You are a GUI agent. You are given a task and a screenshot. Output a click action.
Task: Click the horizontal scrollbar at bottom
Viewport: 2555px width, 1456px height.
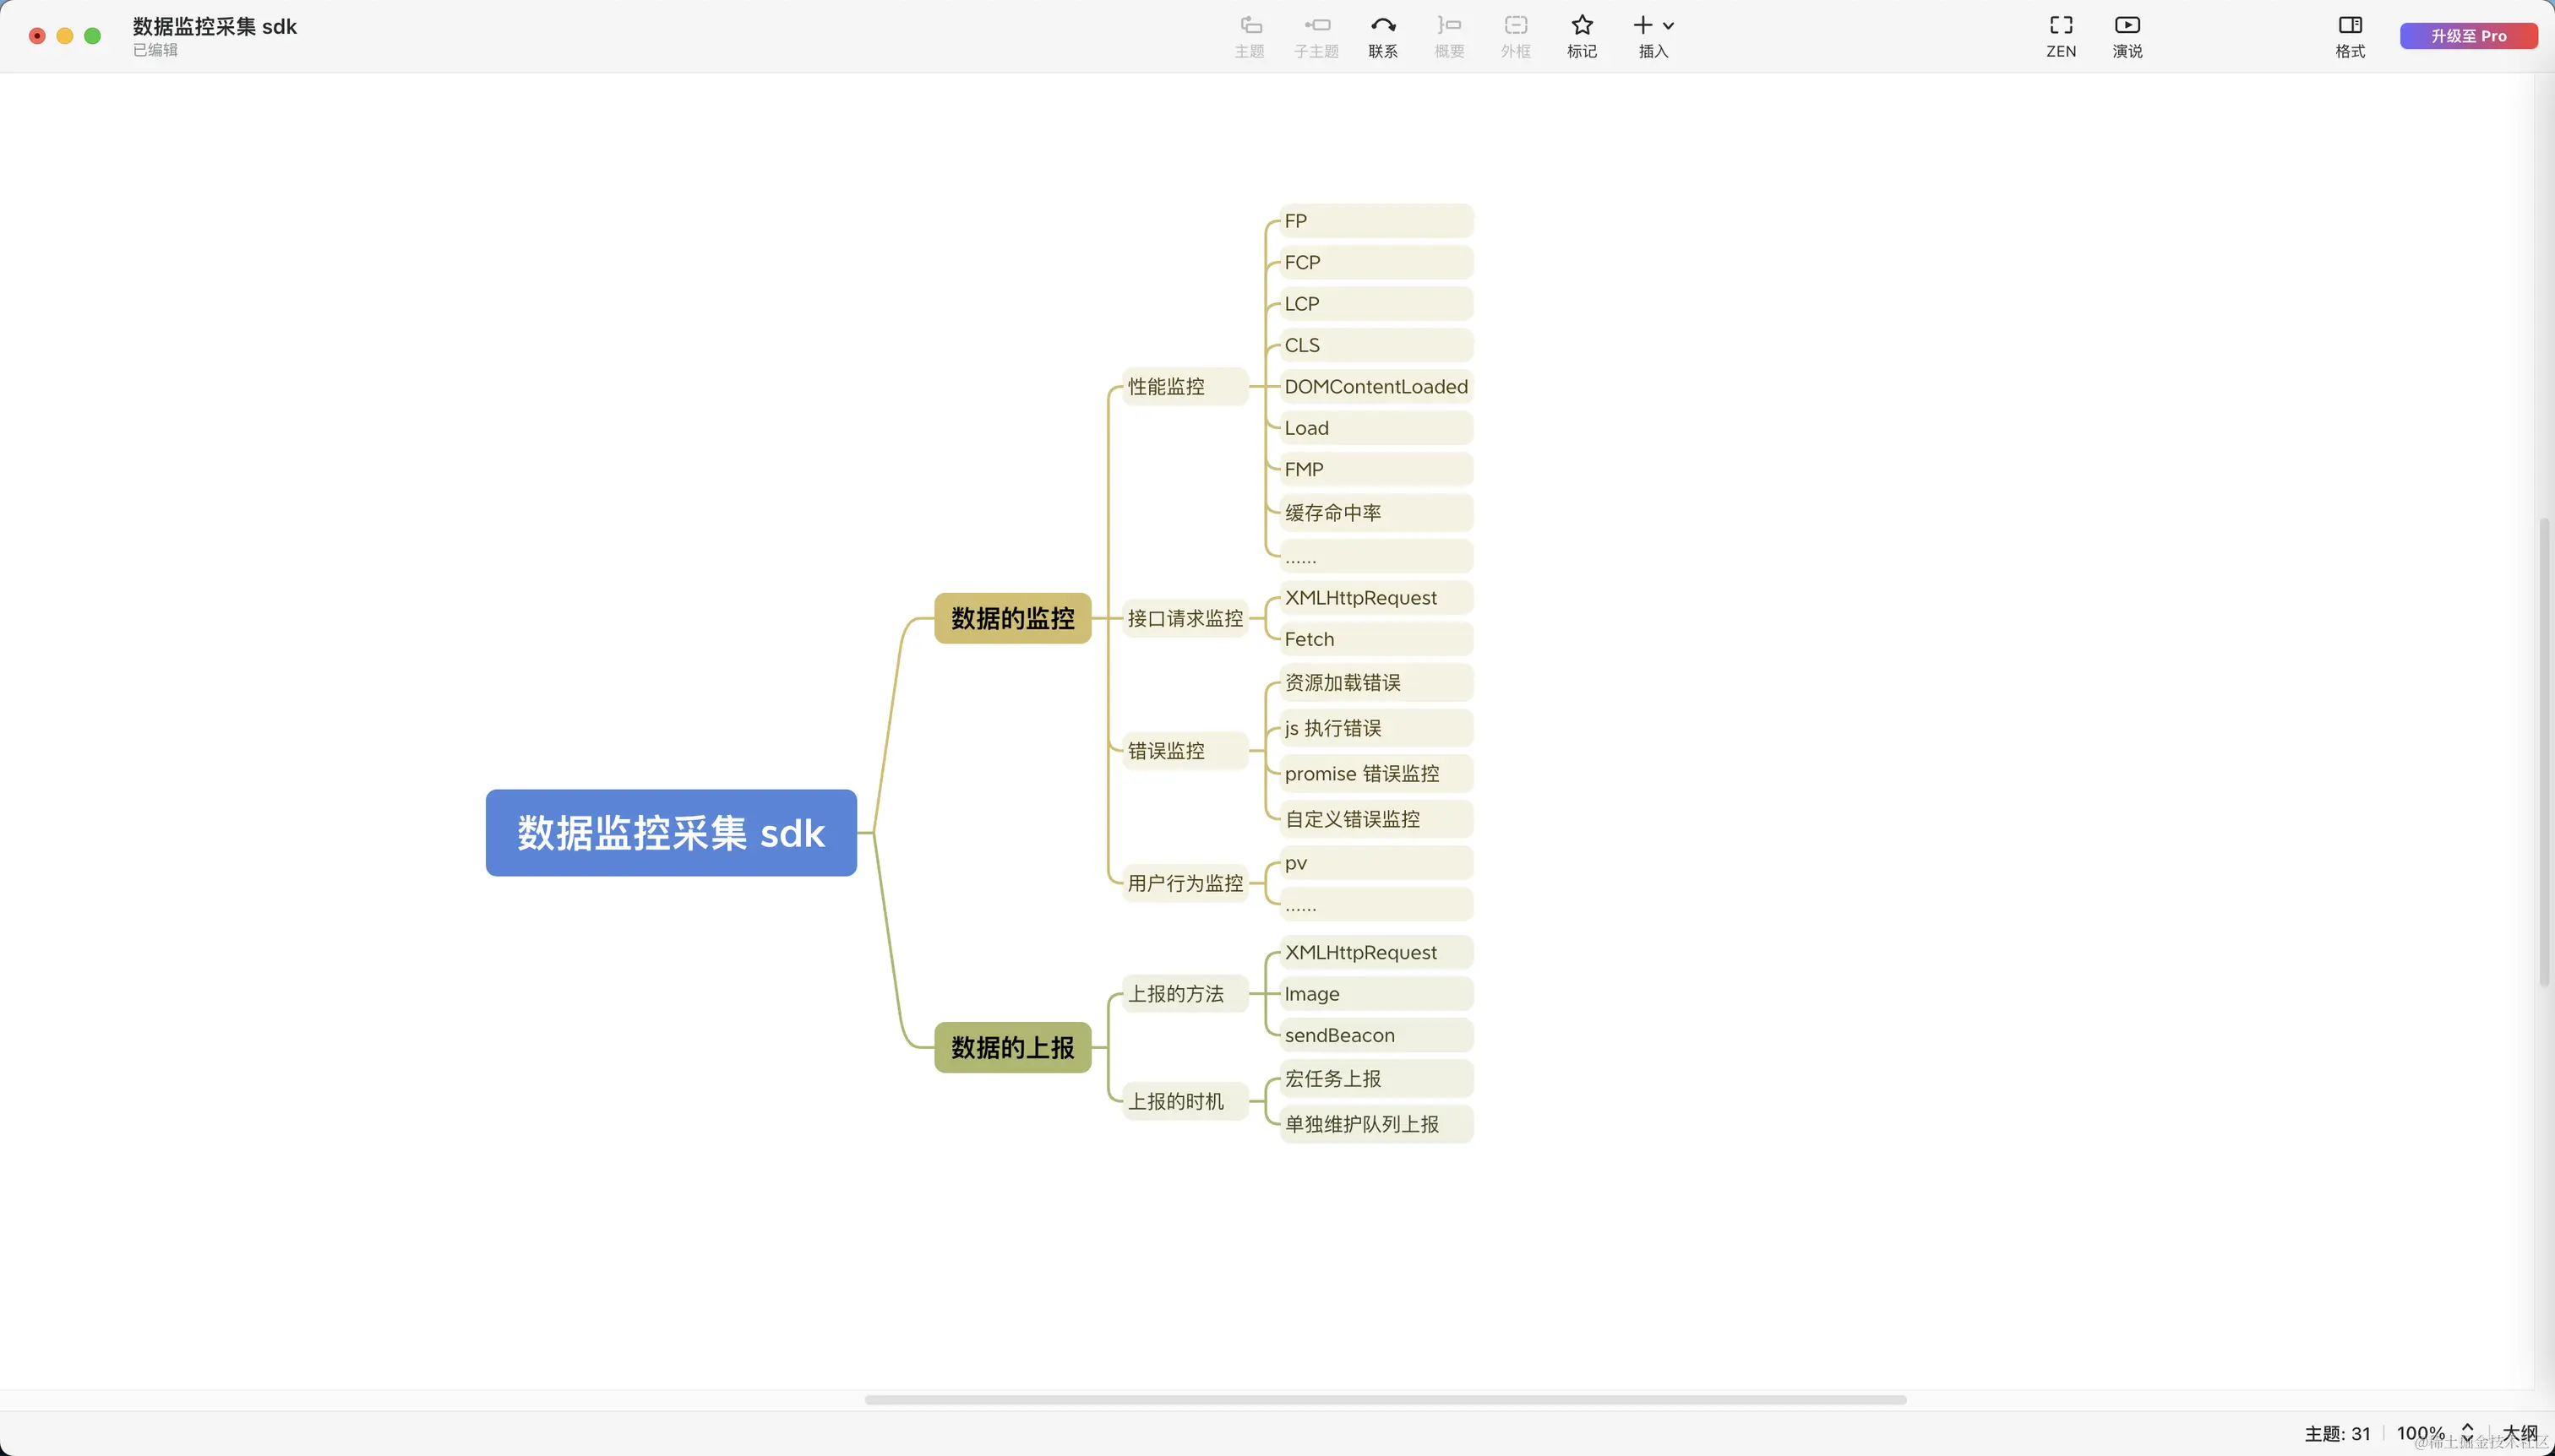click(1385, 1400)
